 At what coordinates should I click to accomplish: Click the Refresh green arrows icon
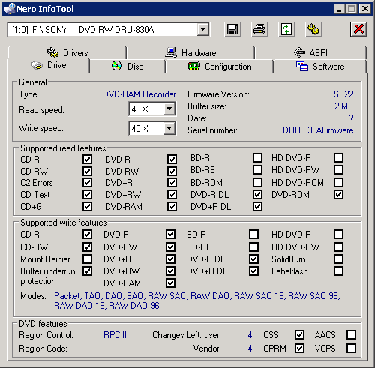click(x=286, y=30)
